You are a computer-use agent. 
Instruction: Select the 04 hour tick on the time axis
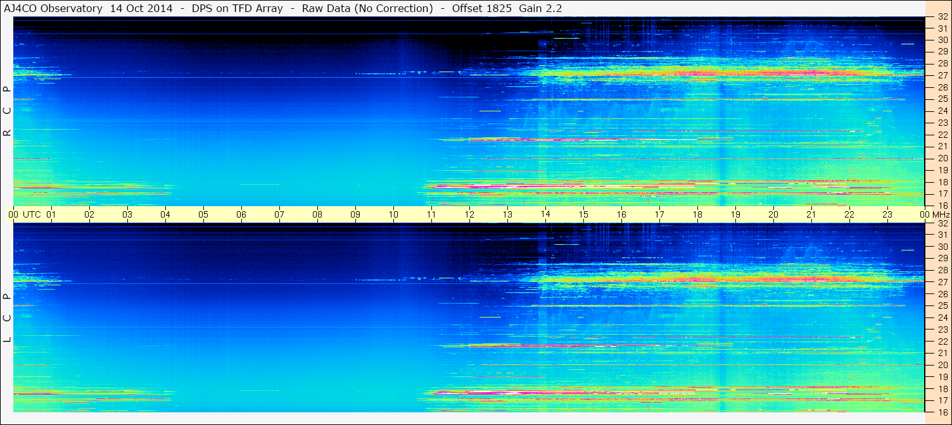point(165,214)
